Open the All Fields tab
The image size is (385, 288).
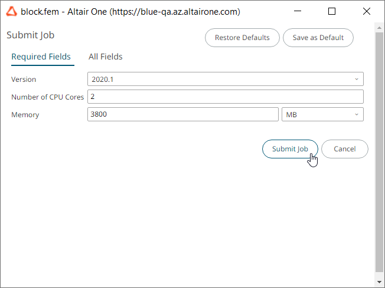pos(105,57)
